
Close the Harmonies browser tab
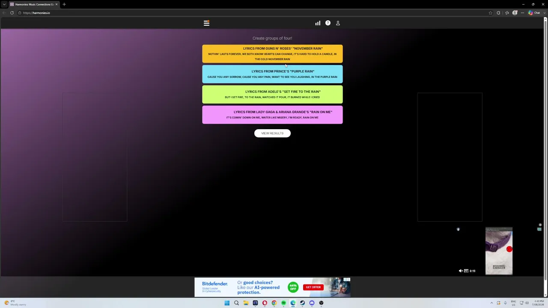click(56, 4)
